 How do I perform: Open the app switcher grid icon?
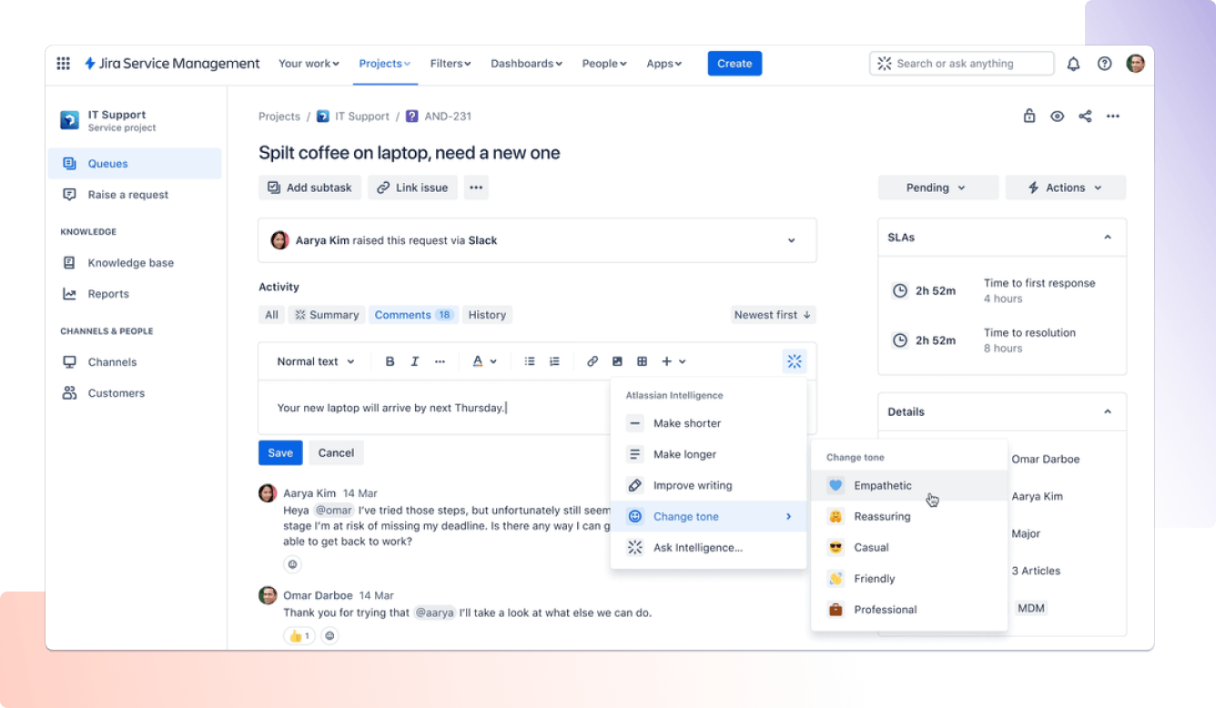64,64
